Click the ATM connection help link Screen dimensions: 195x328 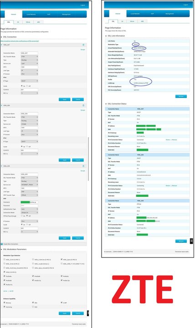[x=20, y=41]
